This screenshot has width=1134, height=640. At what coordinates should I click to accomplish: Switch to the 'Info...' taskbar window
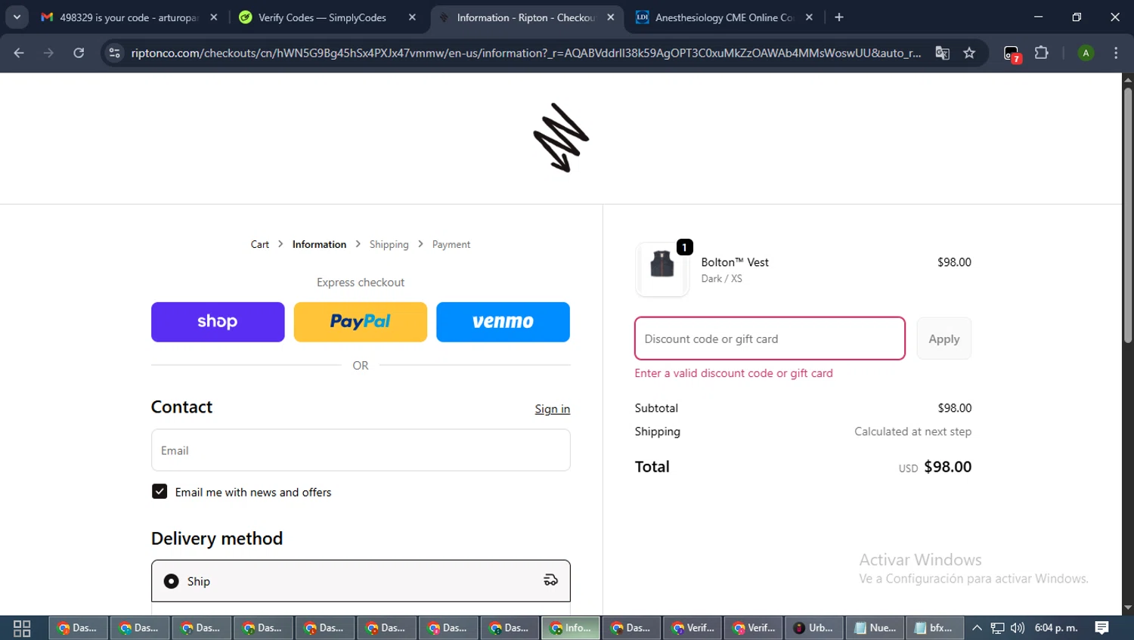click(571, 628)
